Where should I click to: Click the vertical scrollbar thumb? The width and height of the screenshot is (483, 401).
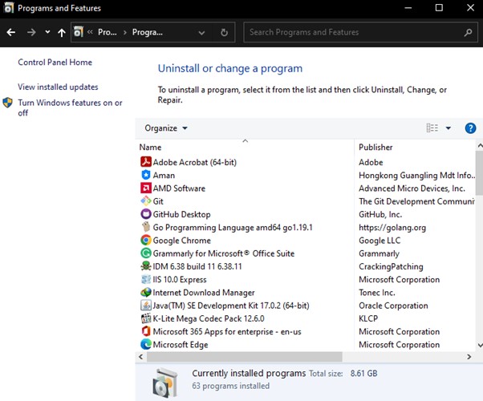(479, 172)
